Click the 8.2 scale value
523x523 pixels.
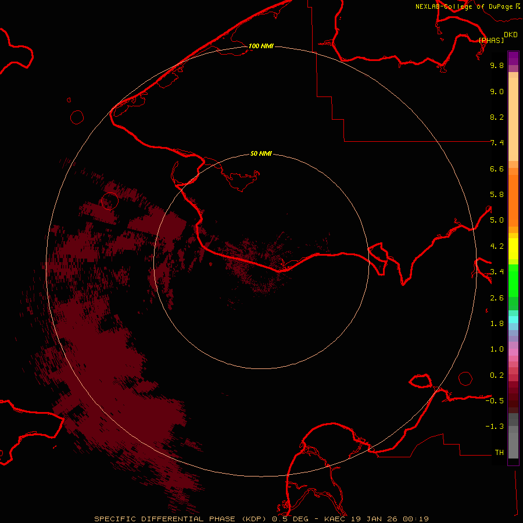[x=497, y=117]
